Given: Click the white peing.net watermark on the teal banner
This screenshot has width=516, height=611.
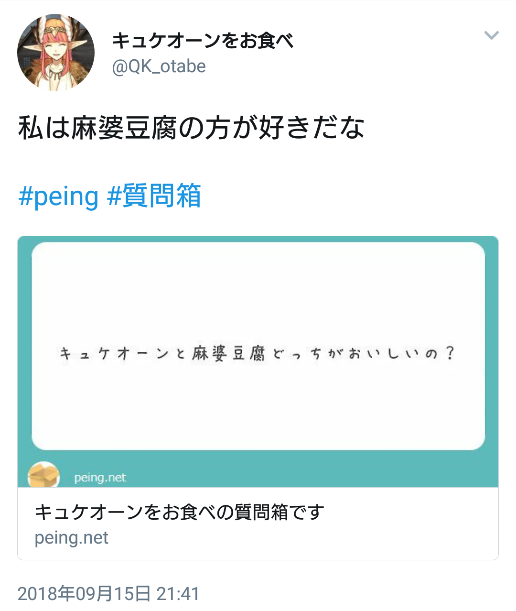Looking at the screenshot, I should [100, 478].
